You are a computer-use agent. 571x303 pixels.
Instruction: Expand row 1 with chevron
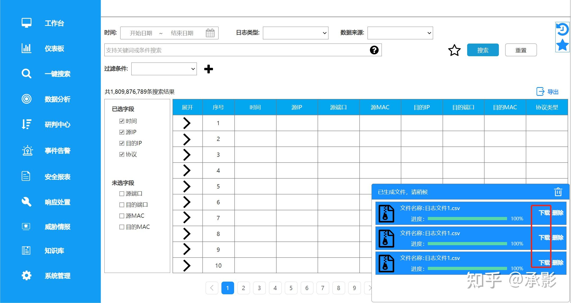click(187, 123)
